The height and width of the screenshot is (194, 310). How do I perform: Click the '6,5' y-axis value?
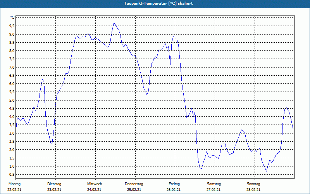pyautogui.click(x=12, y=75)
